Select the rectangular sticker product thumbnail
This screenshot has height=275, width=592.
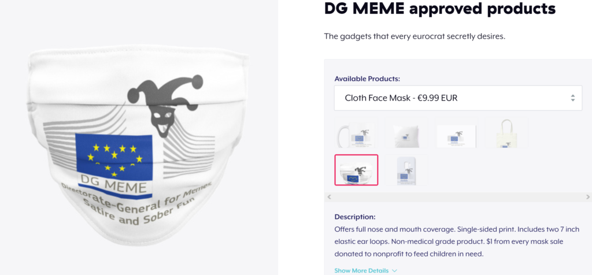coord(457,132)
